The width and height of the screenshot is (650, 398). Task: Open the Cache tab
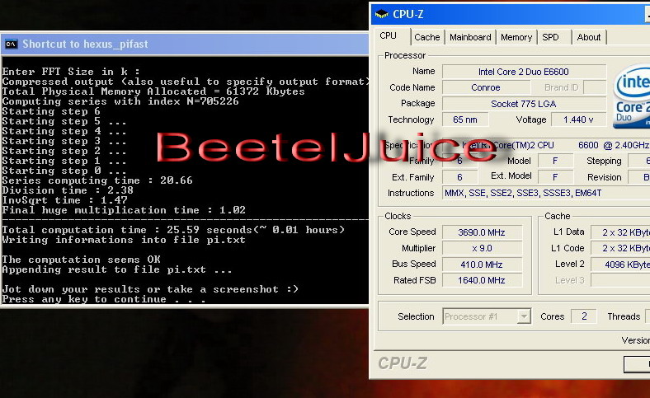tap(427, 37)
